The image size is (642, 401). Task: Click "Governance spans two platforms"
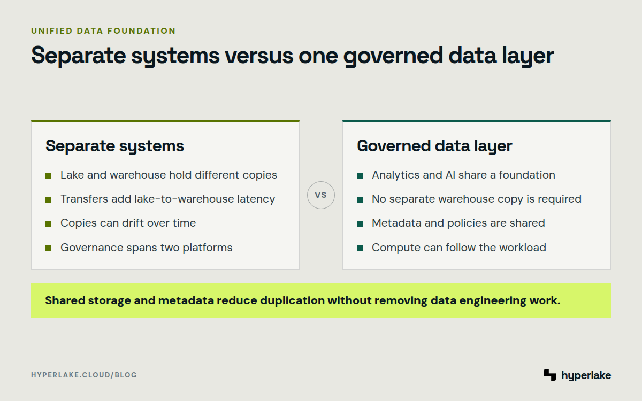click(146, 248)
